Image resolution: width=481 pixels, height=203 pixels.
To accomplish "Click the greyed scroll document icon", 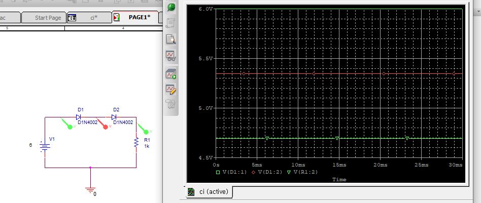I will (x=171, y=23).
